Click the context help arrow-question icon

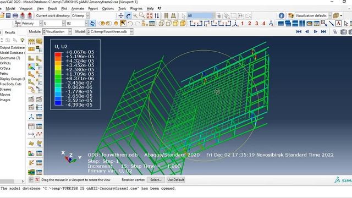(x=159, y=8)
